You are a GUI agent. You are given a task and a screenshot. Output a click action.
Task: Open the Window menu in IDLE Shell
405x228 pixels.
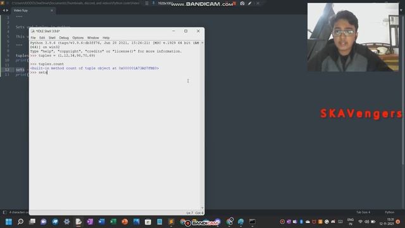click(x=93, y=38)
